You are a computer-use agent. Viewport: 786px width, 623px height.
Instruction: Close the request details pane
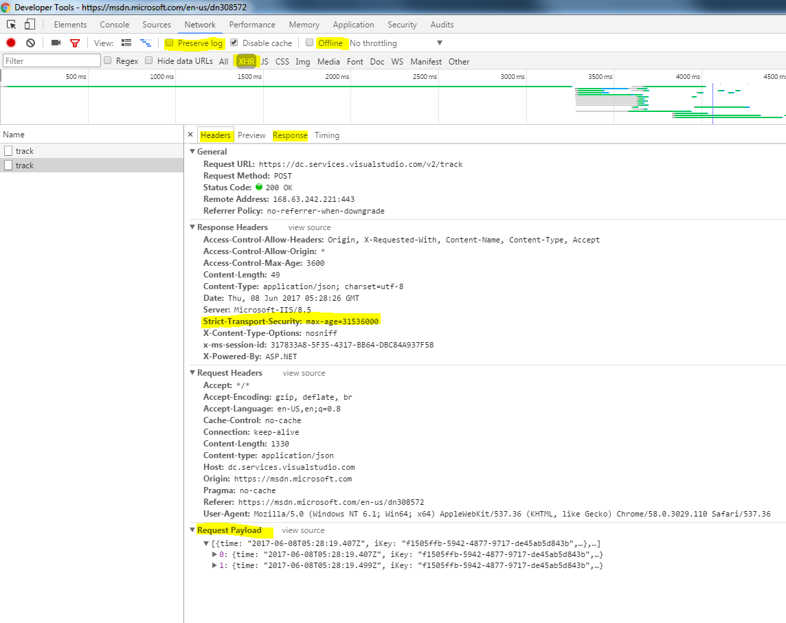[190, 135]
